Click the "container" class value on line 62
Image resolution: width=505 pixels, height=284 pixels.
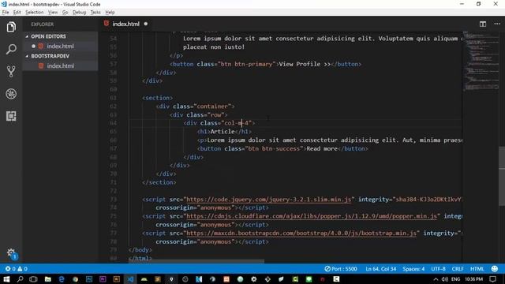pyautogui.click(x=212, y=106)
